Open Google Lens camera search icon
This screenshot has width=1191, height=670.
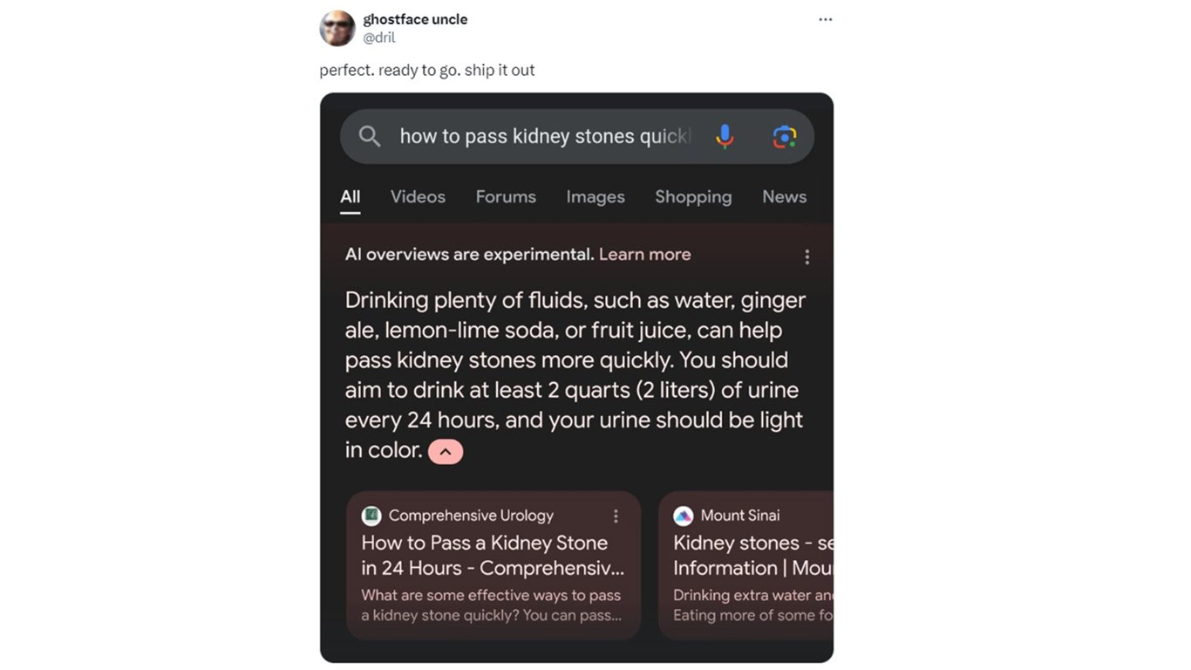(784, 136)
